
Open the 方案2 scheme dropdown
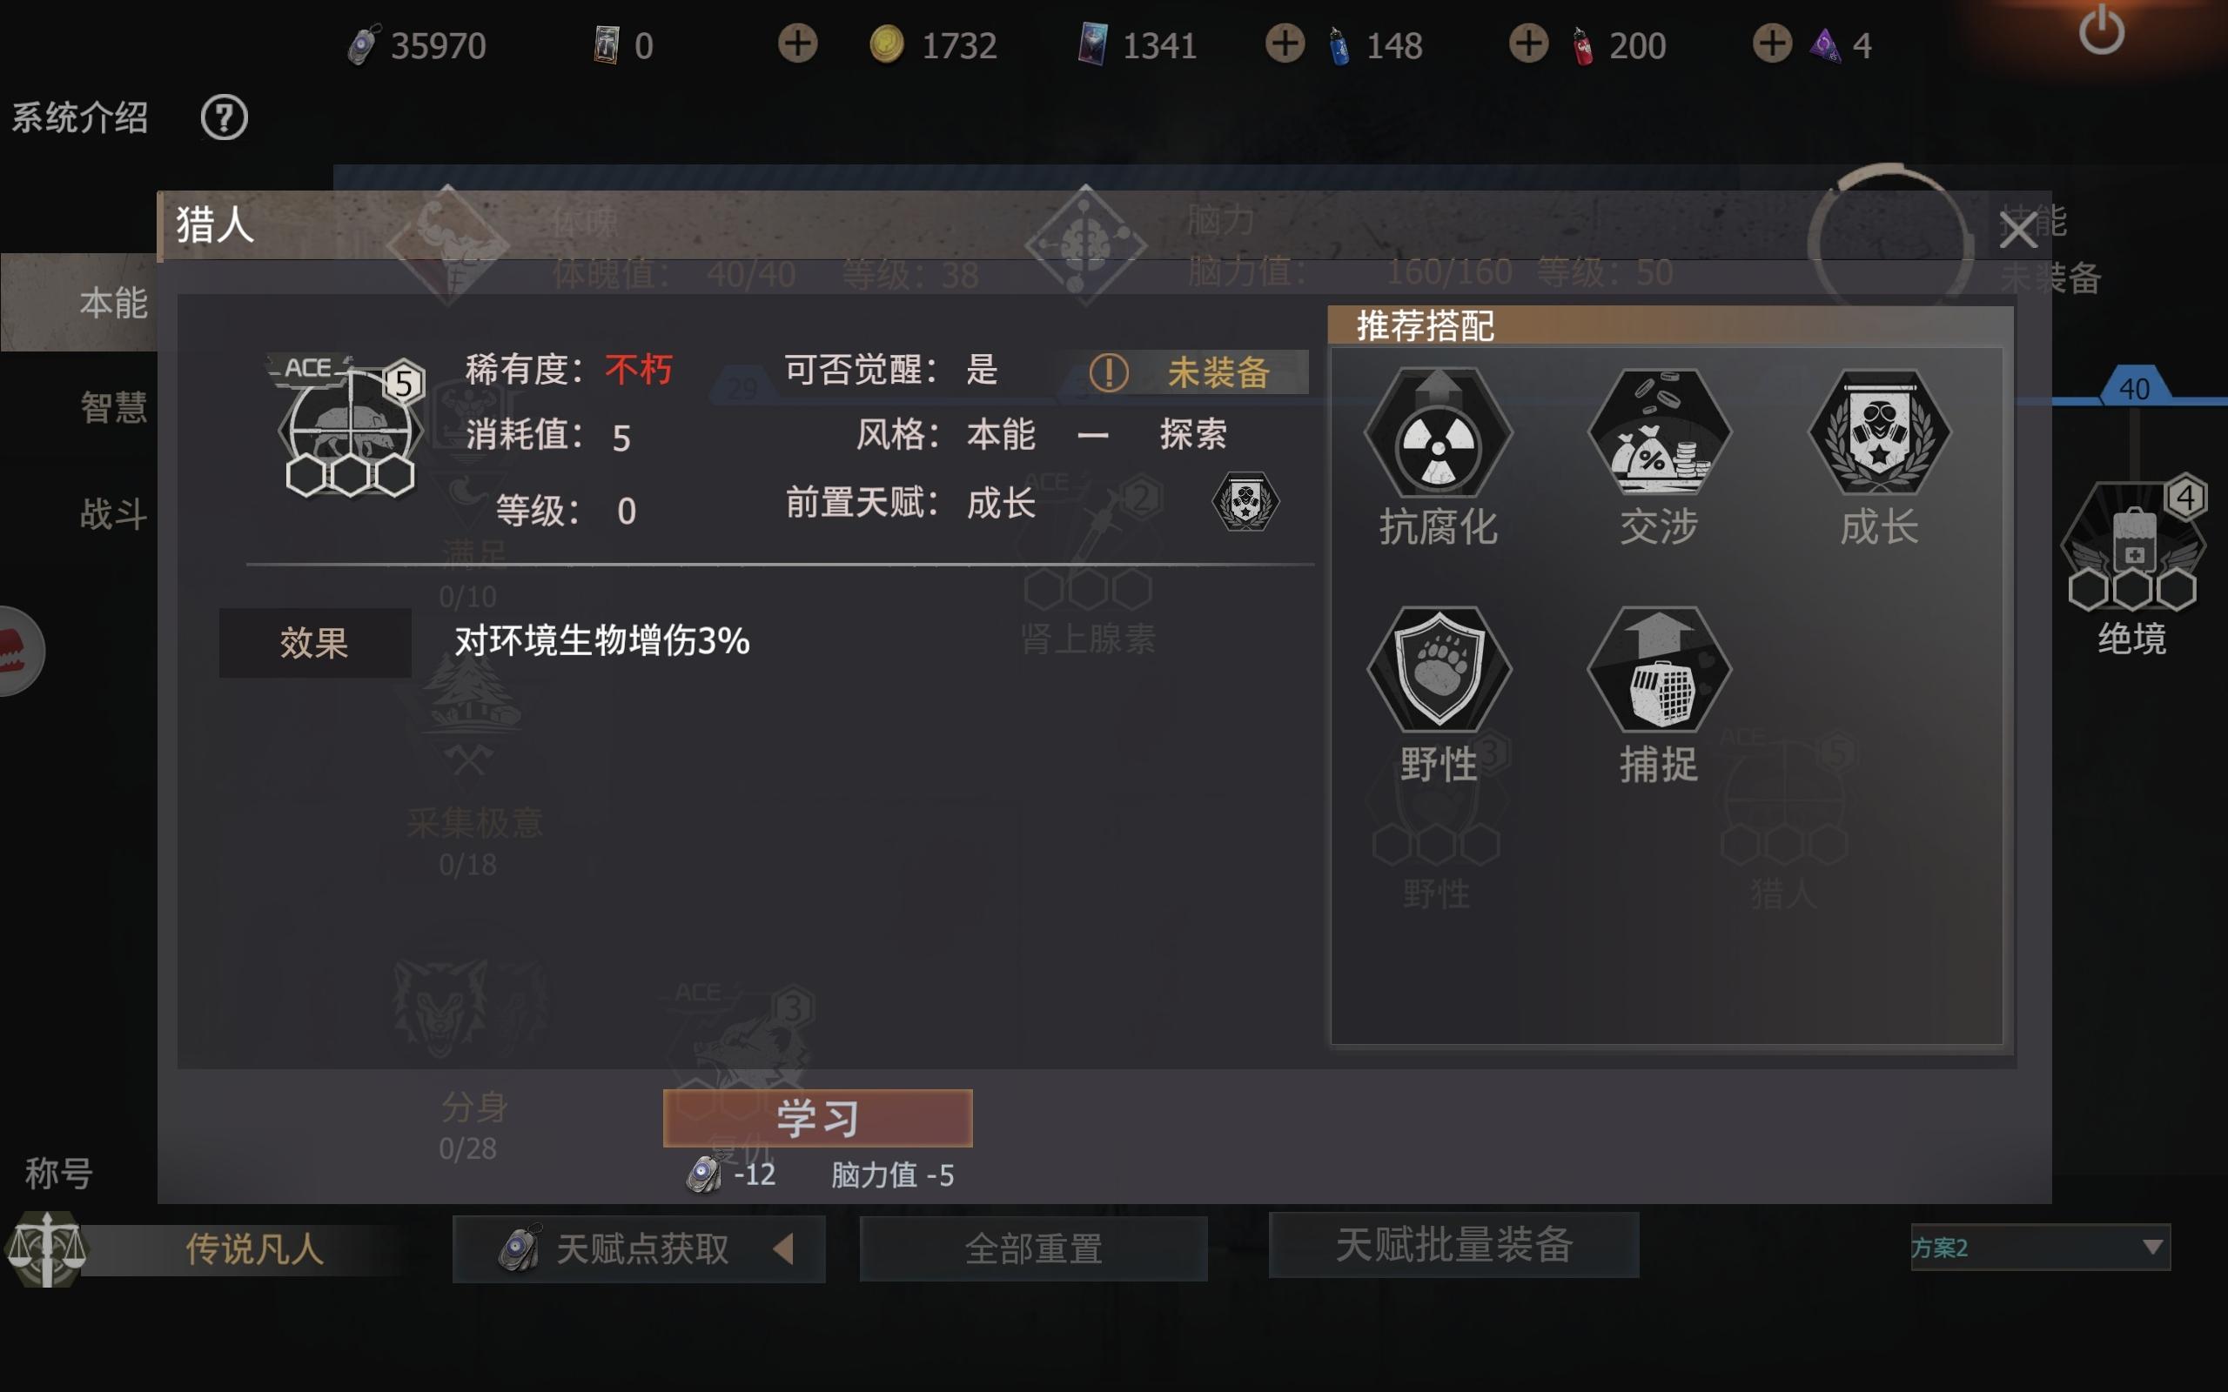(2040, 1248)
